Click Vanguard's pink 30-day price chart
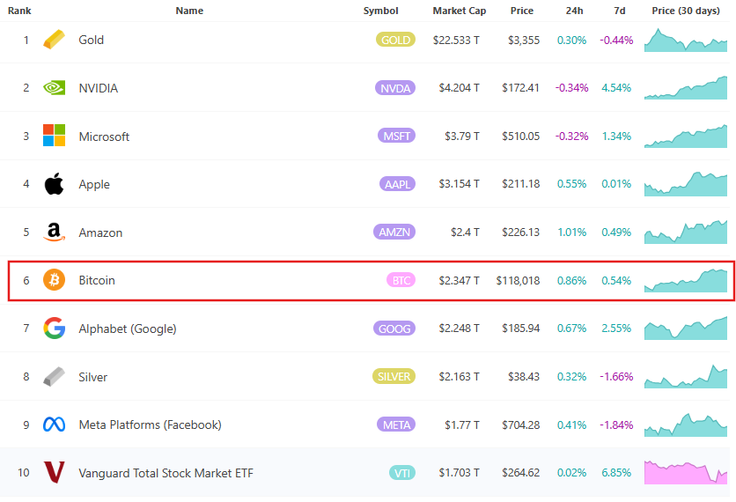736x502 pixels. click(x=686, y=472)
